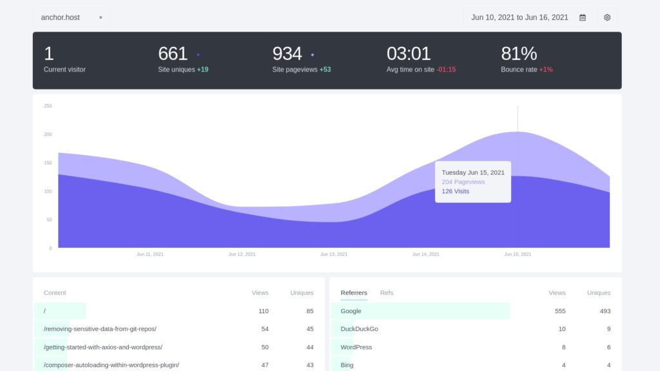Toggle the Site uniques chart series dot
Screen dimensions: 660x371
(198, 55)
